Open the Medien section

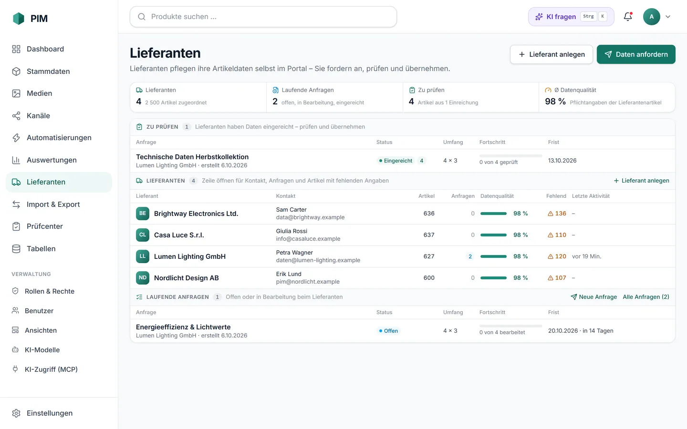59,93
